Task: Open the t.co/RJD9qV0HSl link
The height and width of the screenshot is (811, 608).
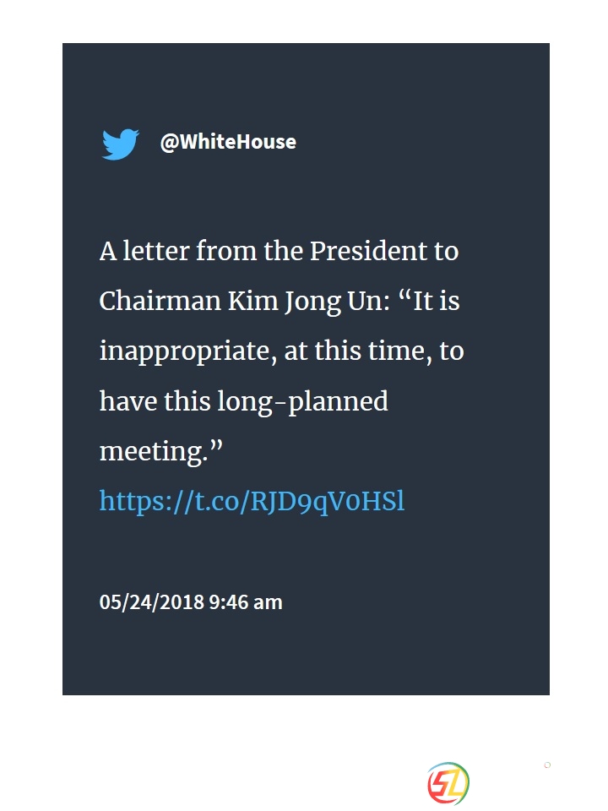Action: tap(252, 501)
